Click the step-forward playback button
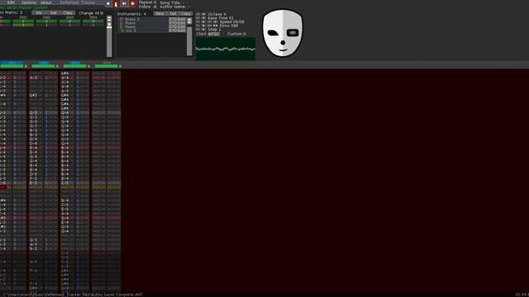Image resolution: width=529 pixels, height=297 pixels. (124, 3)
